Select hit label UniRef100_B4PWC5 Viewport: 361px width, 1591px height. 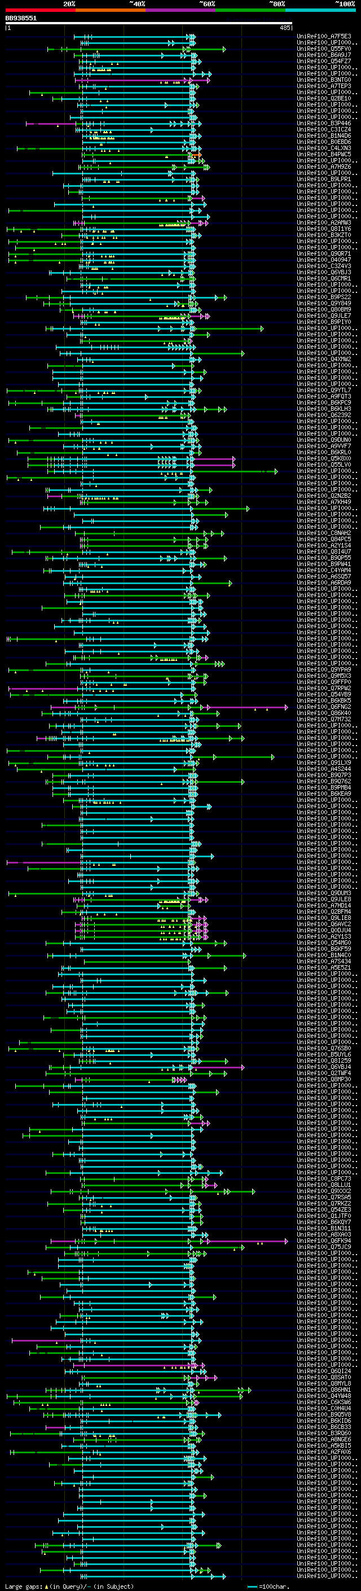pyautogui.click(x=324, y=155)
